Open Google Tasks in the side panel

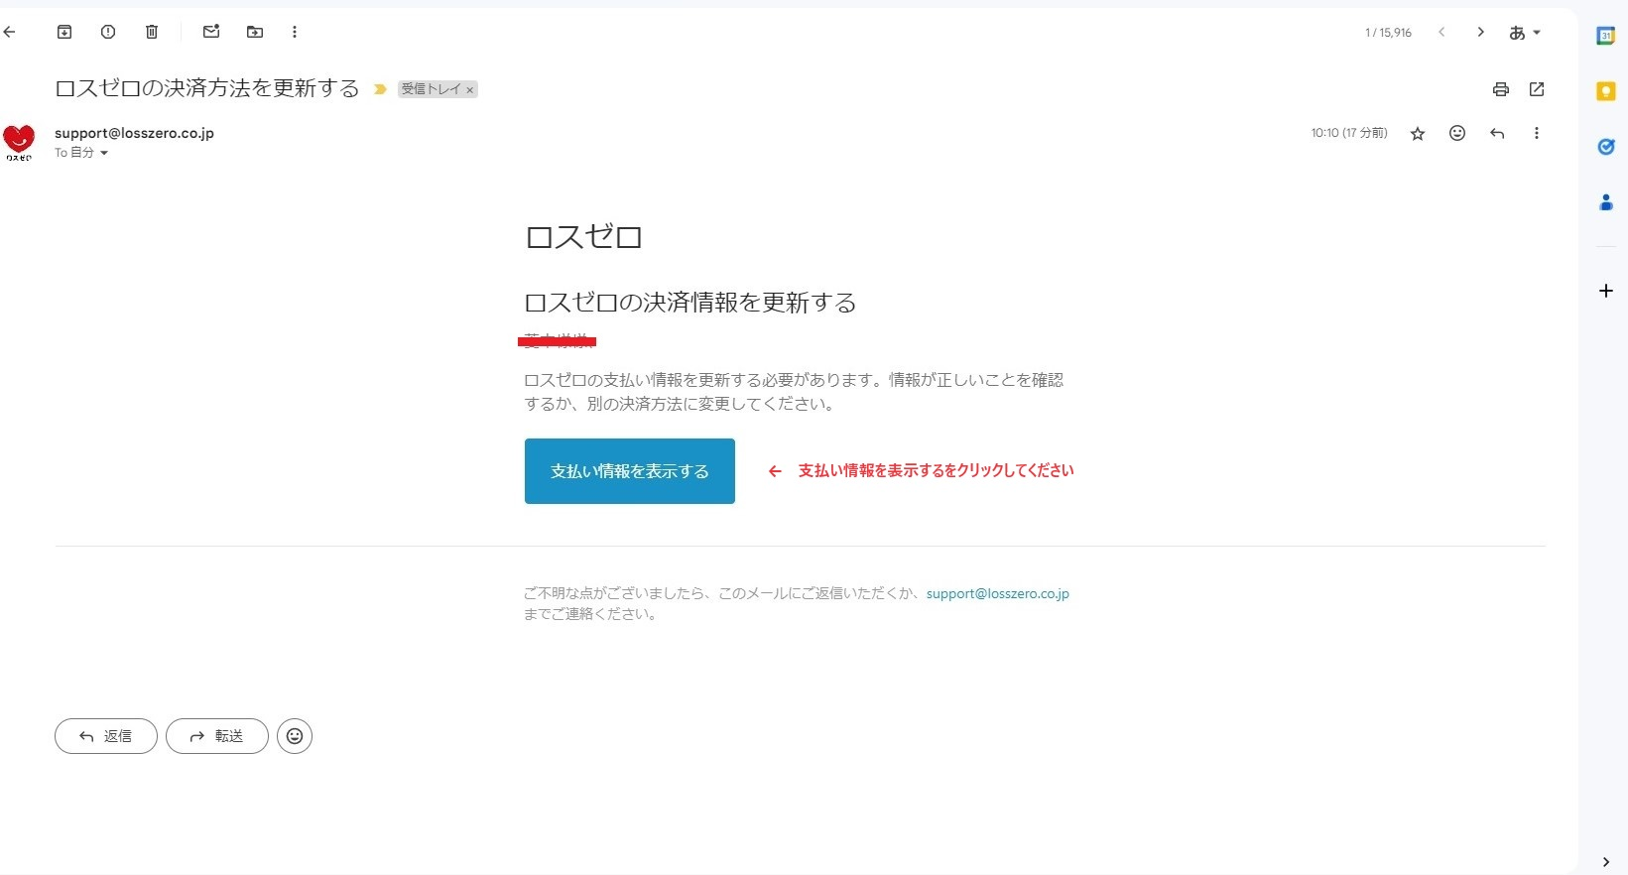coord(1606,147)
